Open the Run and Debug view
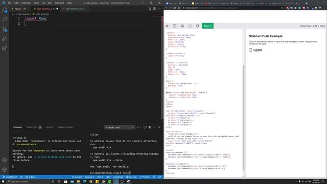Screen dimensions: 327x184 coord(5,39)
